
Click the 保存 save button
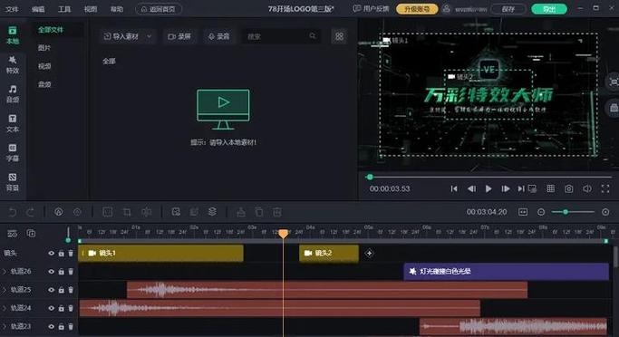click(x=508, y=9)
